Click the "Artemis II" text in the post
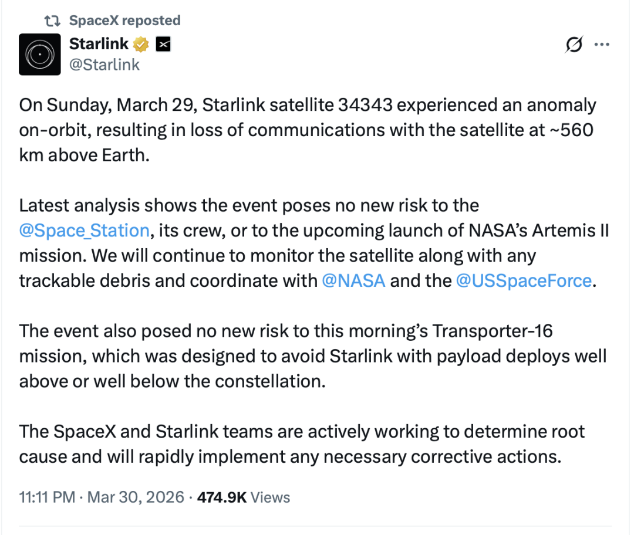The image size is (634, 535). click(x=576, y=230)
